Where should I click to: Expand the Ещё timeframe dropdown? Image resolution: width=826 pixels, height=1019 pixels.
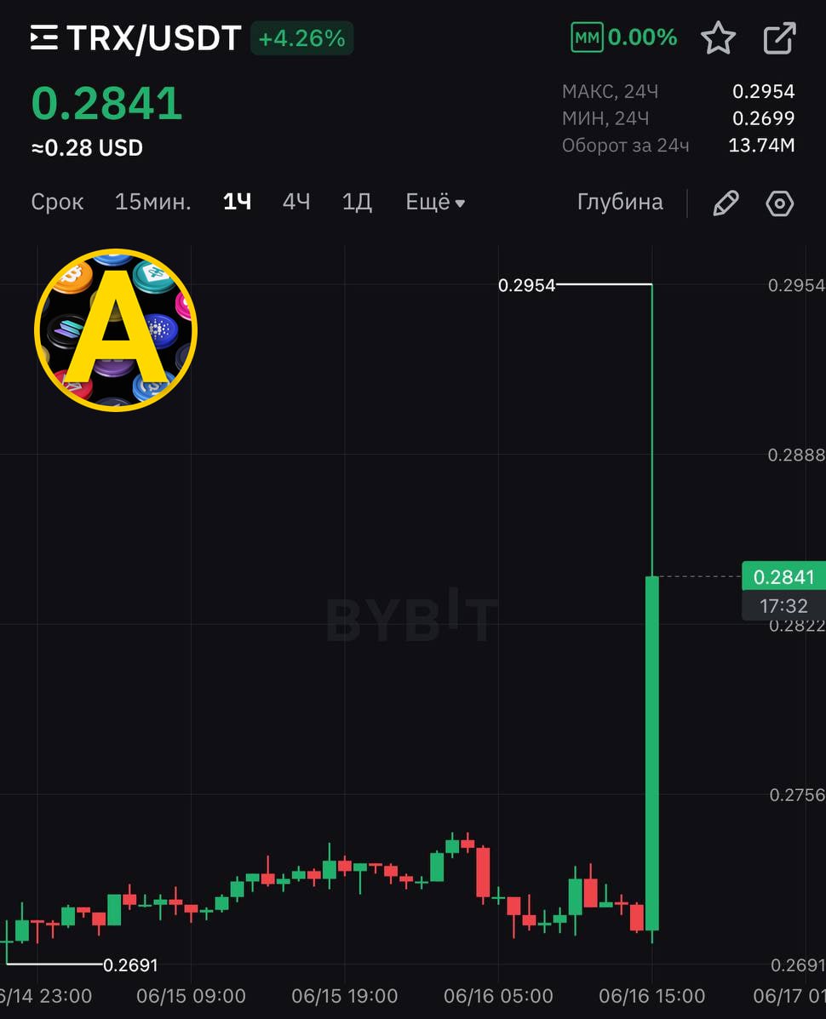tap(435, 202)
